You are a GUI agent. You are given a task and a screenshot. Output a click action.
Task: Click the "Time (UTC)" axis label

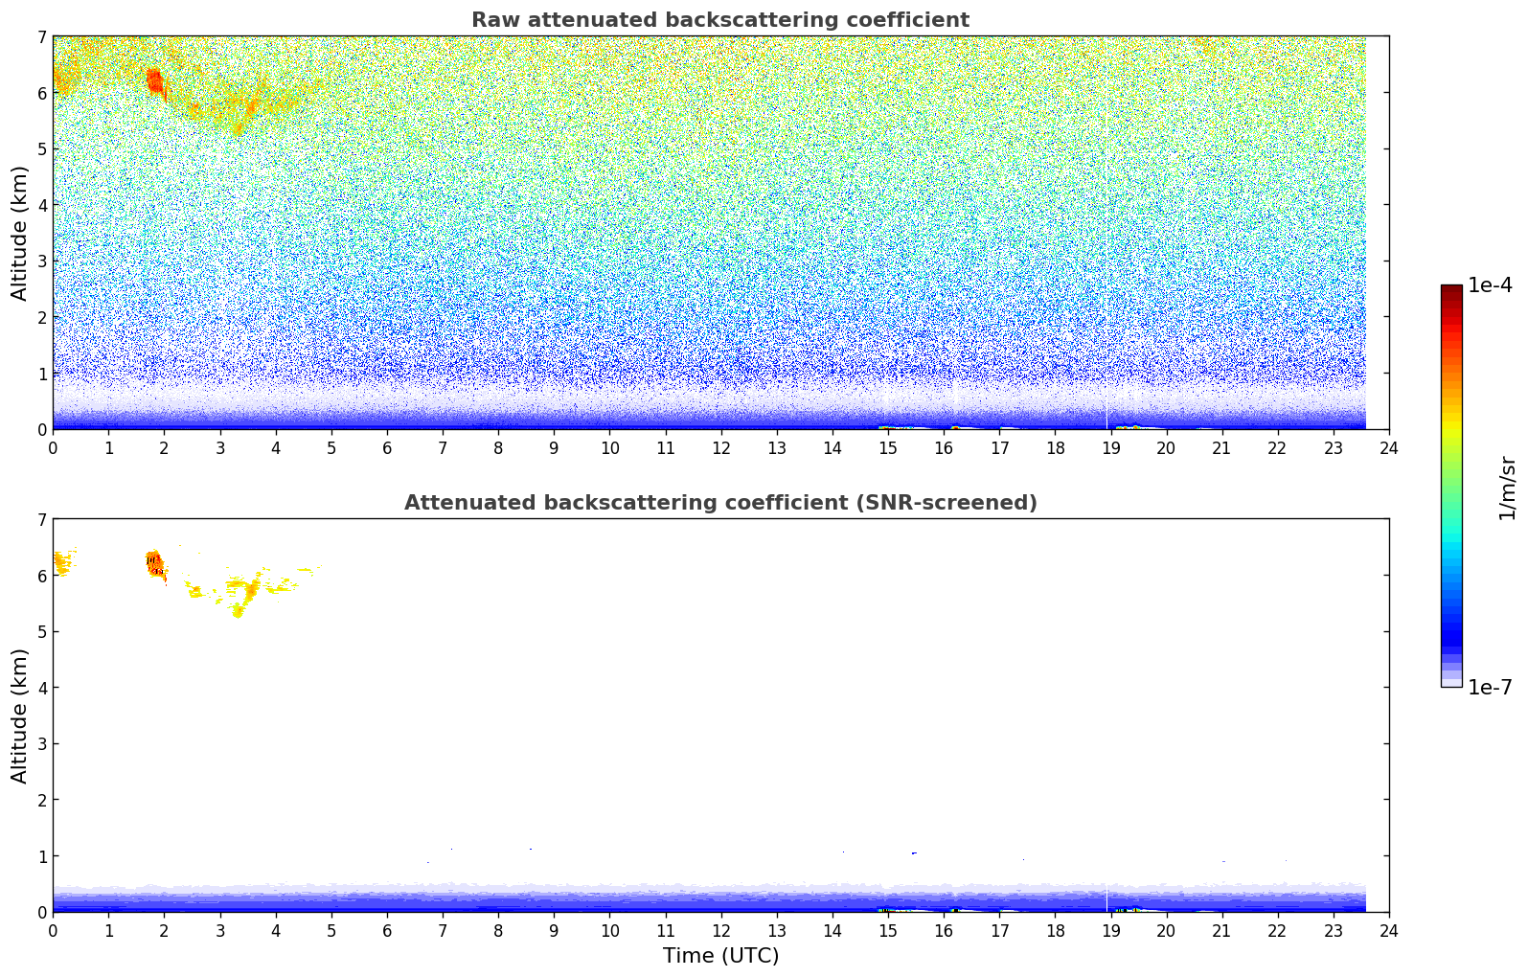coord(720,956)
